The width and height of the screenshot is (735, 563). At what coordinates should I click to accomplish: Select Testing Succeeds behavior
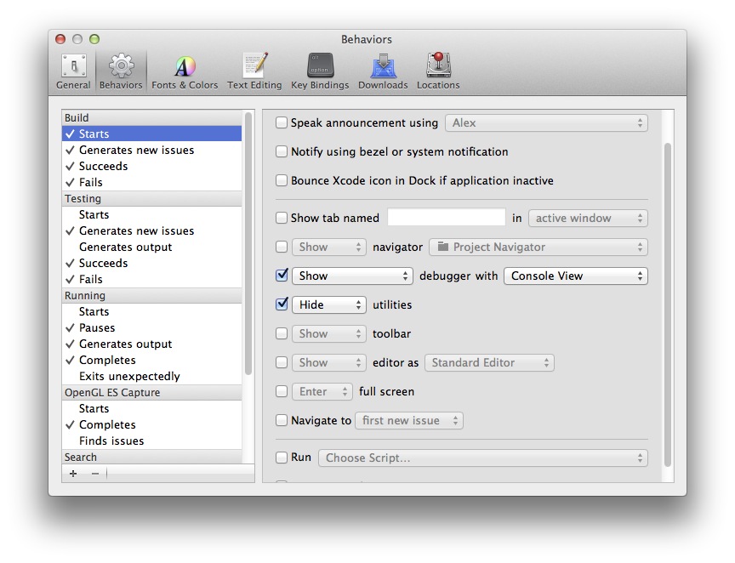(x=152, y=263)
